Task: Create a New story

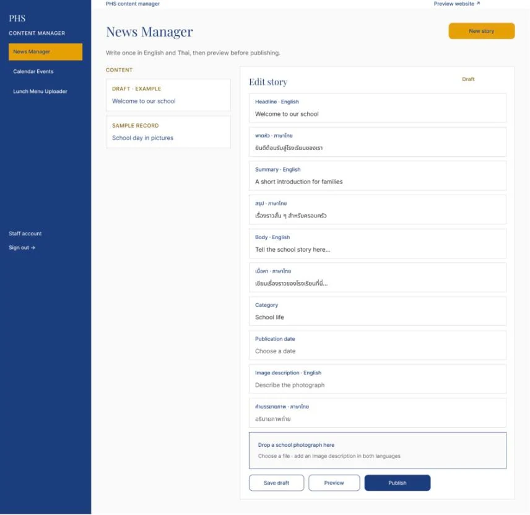Action: (481, 31)
